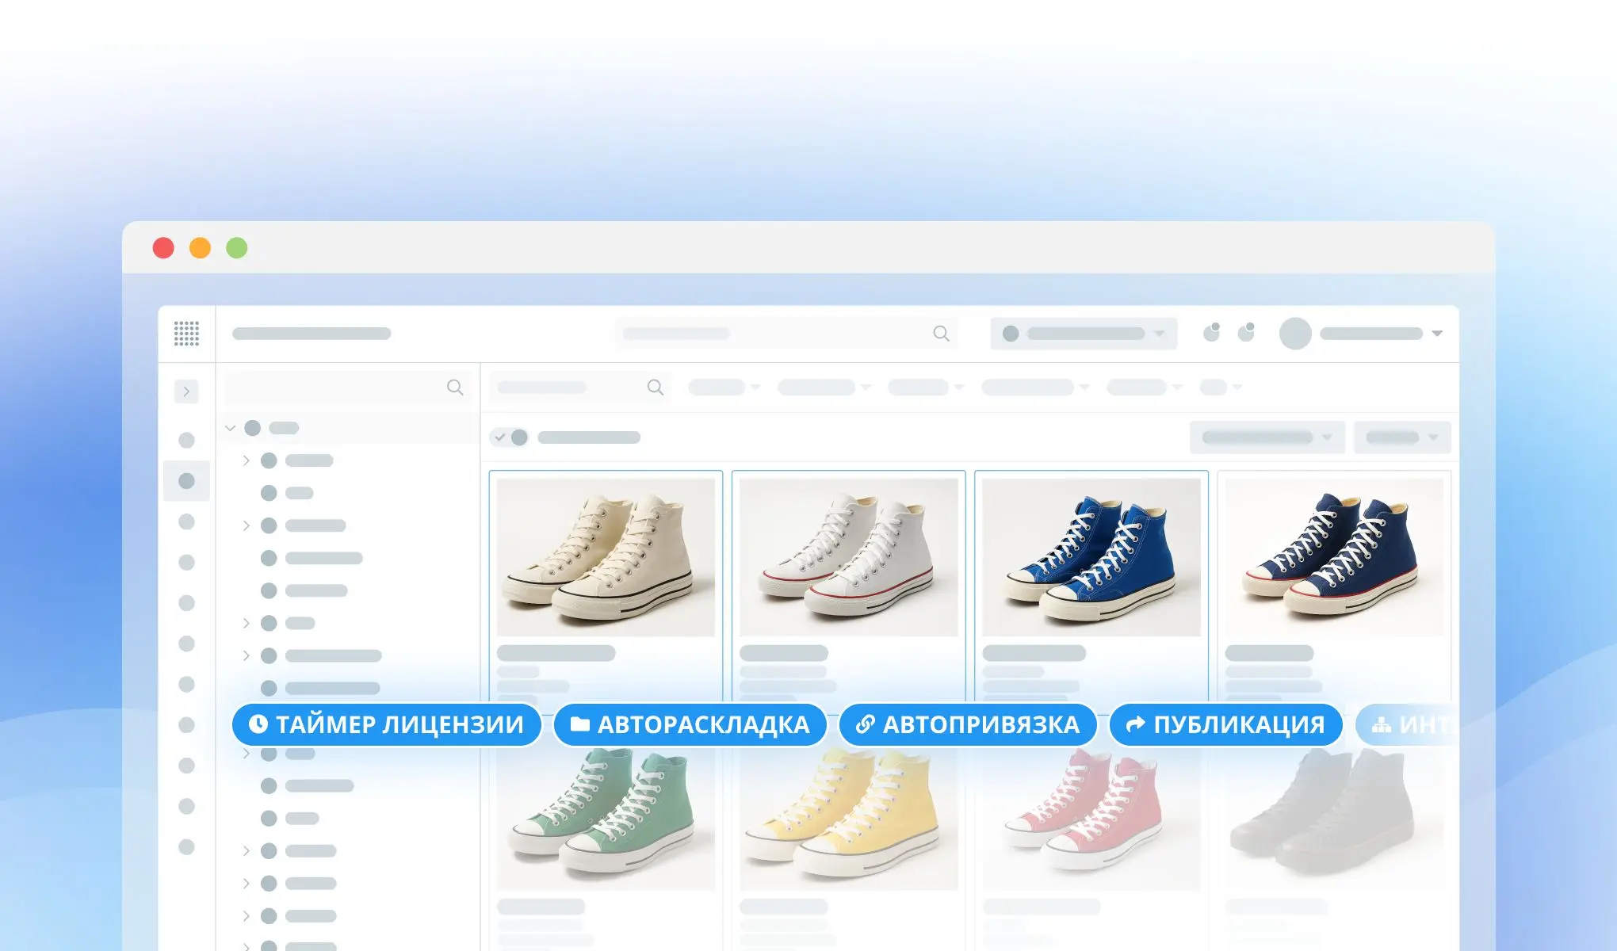This screenshot has height=951, width=1617.
Task: Open the first filter dropdown after search
Action: pyautogui.click(x=724, y=388)
